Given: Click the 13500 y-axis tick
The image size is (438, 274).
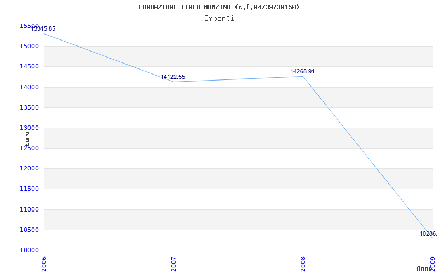Looking at the screenshot, I should 29,108.
